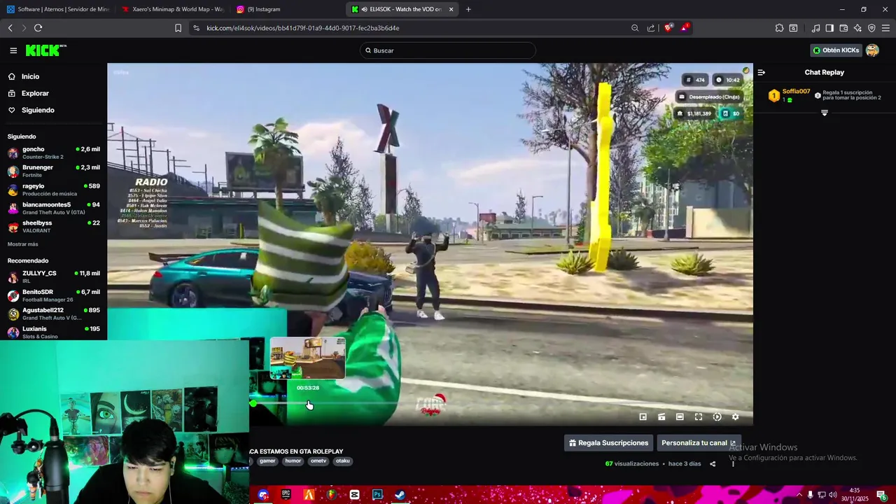Viewport: 896px width, 504px height.
Task: Open Brave Rewards triangle icon
Action: pyautogui.click(x=685, y=28)
